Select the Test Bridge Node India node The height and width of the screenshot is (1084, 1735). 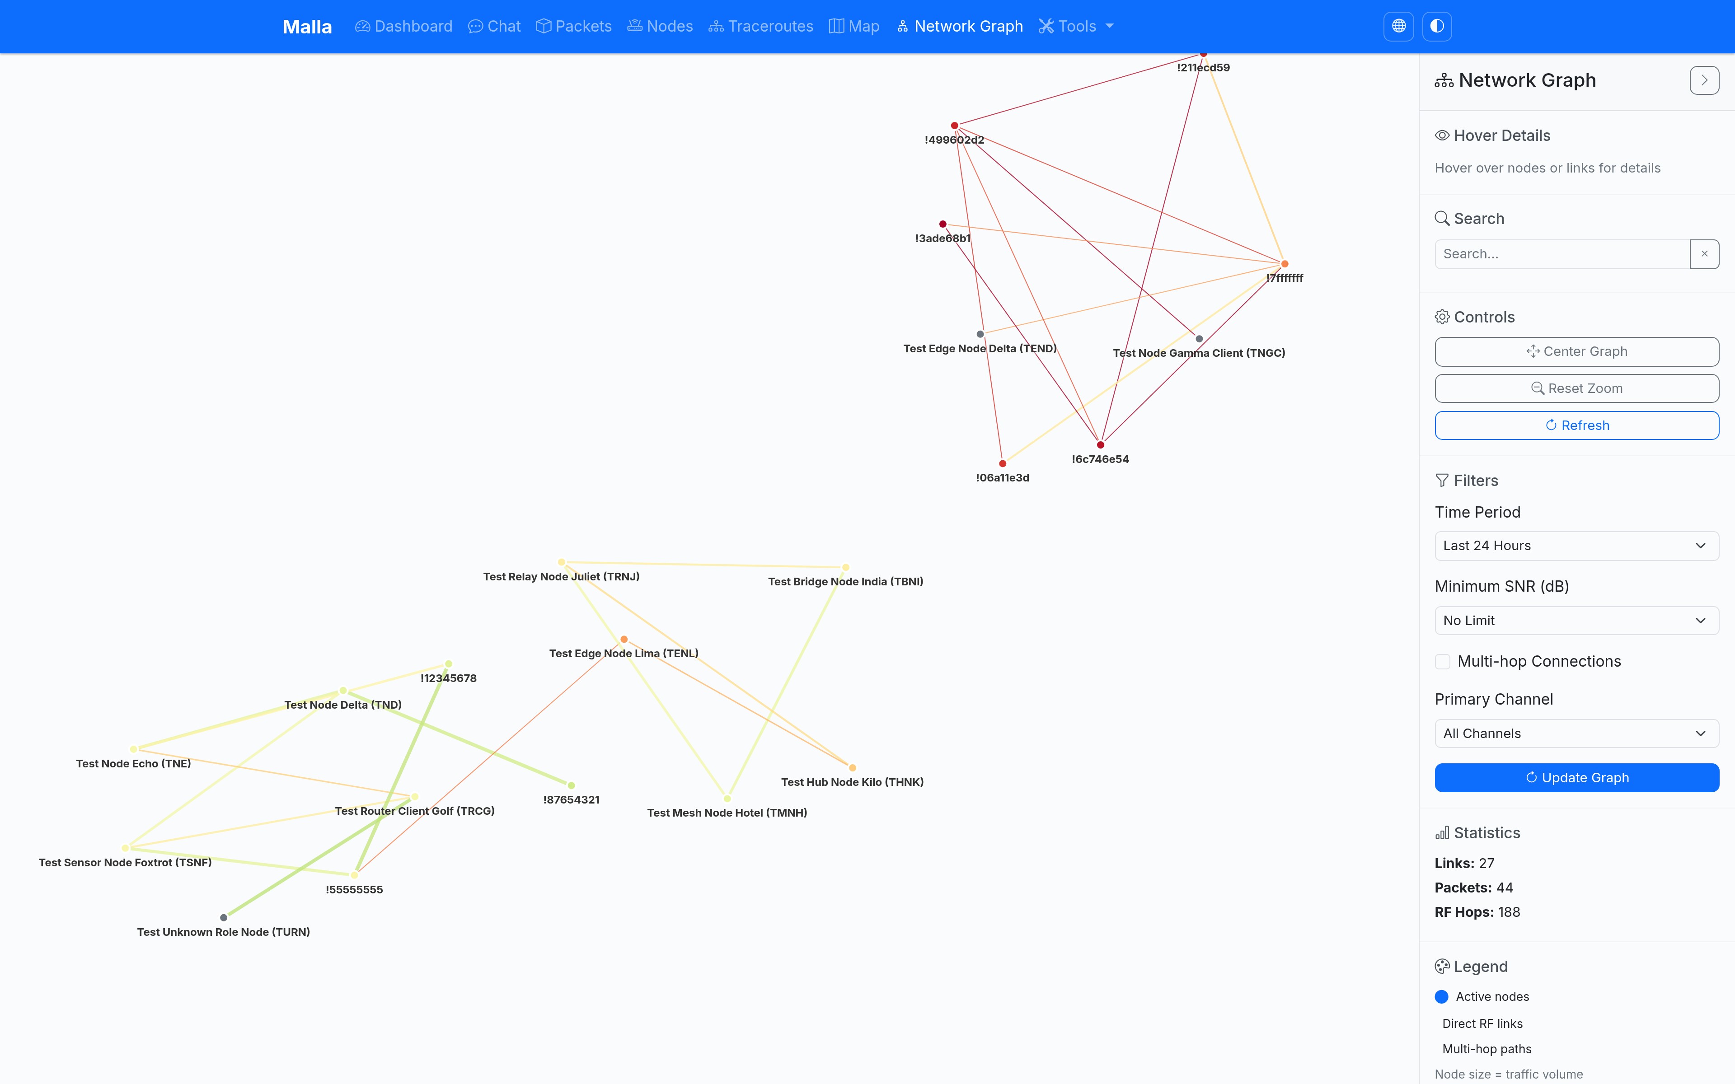click(845, 567)
